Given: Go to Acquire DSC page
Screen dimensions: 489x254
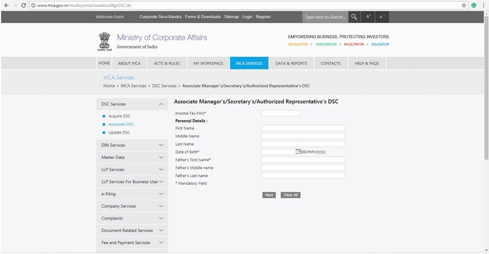Looking at the screenshot, I should tap(119, 116).
